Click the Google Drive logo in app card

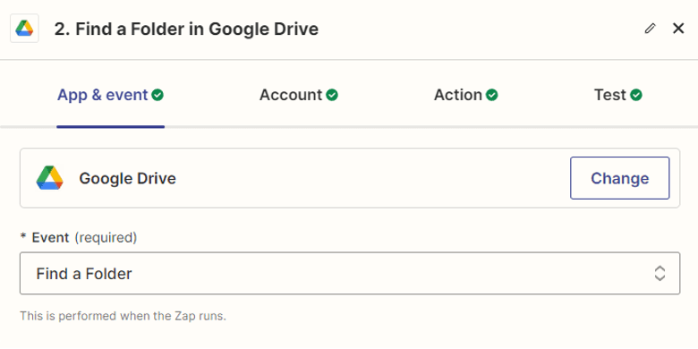pos(50,178)
